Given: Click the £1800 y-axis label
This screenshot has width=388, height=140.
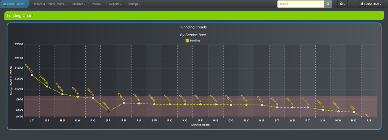Looking at the screenshot, I should coord(19,68).
